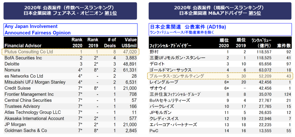
Task: Click the deal count '97' for デロイト
Action: click(289, 64)
